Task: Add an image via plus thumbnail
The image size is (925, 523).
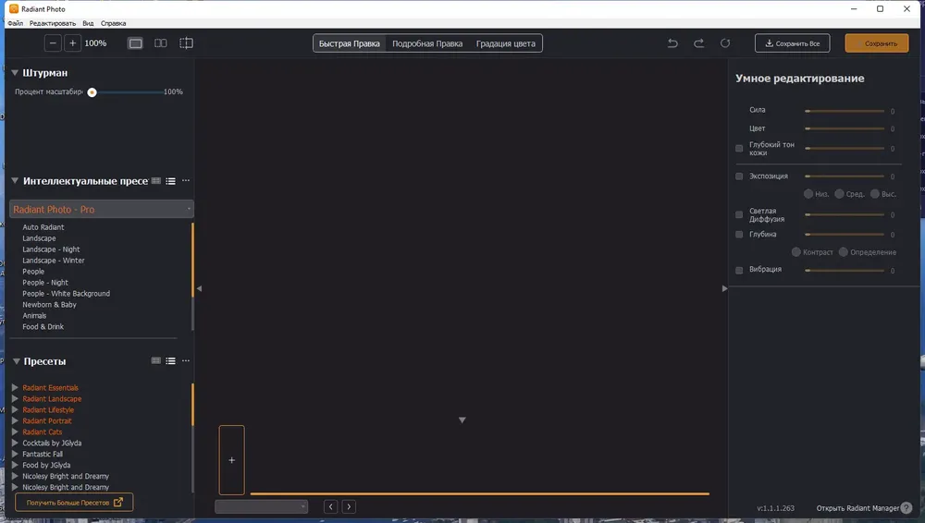Action: tap(232, 460)
